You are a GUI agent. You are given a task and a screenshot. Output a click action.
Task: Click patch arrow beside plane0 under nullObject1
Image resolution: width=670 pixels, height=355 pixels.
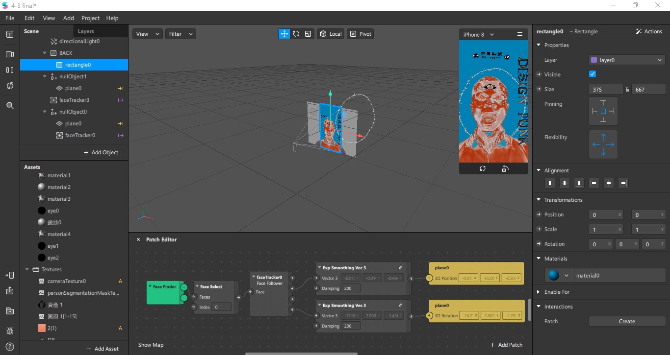(120, 89)
